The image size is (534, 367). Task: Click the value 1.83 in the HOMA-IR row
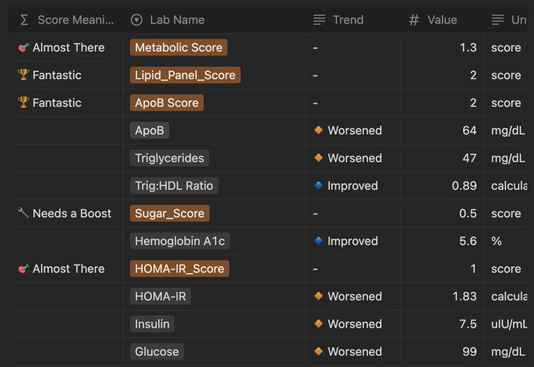pyautogui.click(x=465, y=296)
